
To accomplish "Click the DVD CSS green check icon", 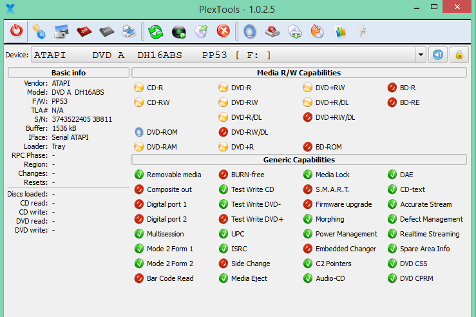I will pyautogui.click(x=392, y=264).
